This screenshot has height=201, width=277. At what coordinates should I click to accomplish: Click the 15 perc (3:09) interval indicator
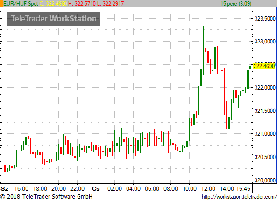point(236,4)
